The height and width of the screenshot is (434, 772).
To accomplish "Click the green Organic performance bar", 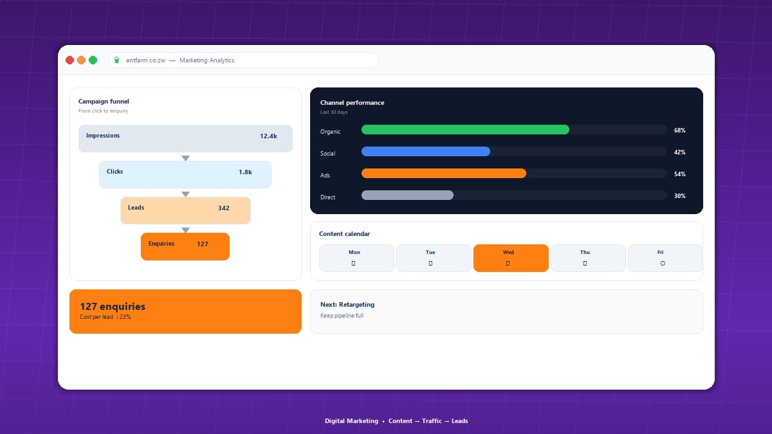I will point(465,130).
